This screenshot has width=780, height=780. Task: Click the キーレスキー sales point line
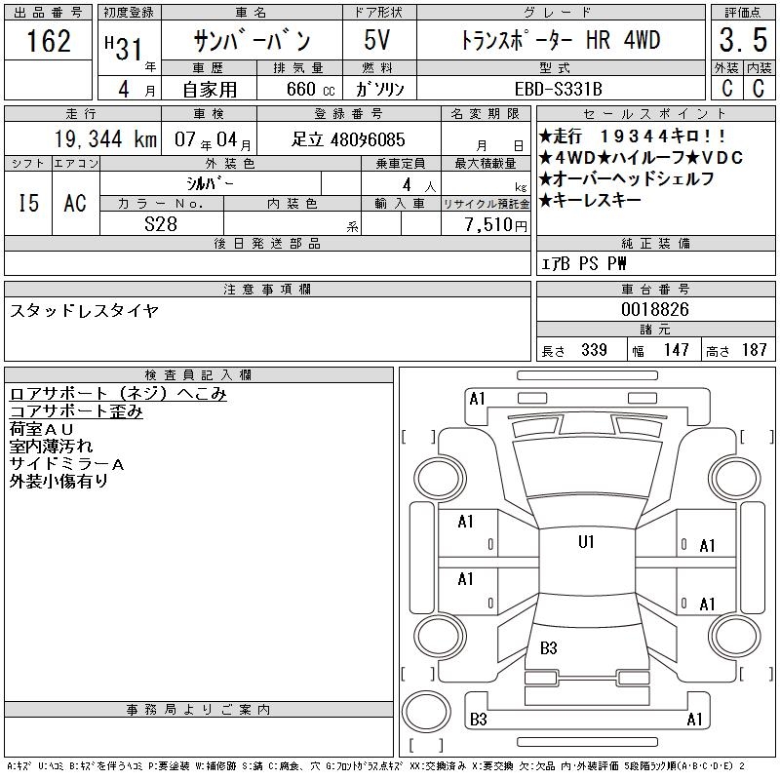(591, 200)
